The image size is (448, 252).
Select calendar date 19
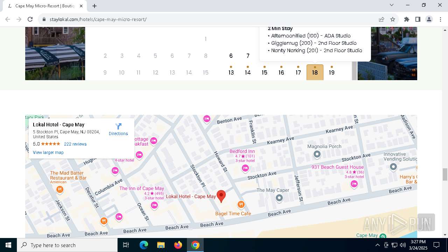[x=332, y=72]
